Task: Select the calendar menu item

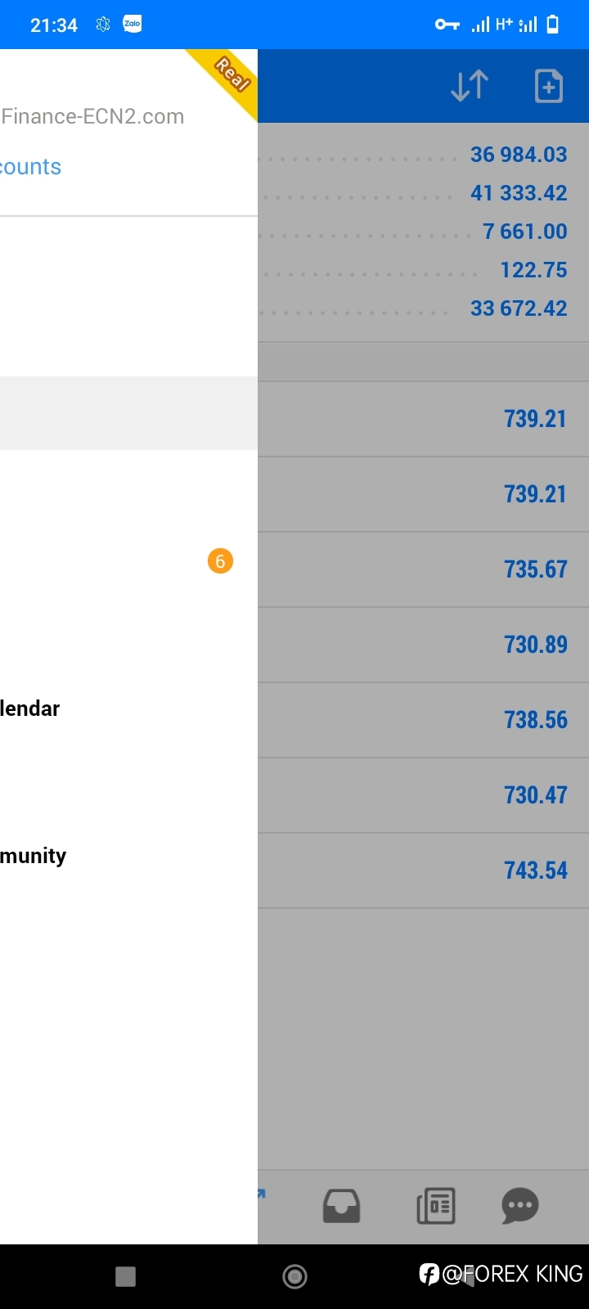Action: 29,708
